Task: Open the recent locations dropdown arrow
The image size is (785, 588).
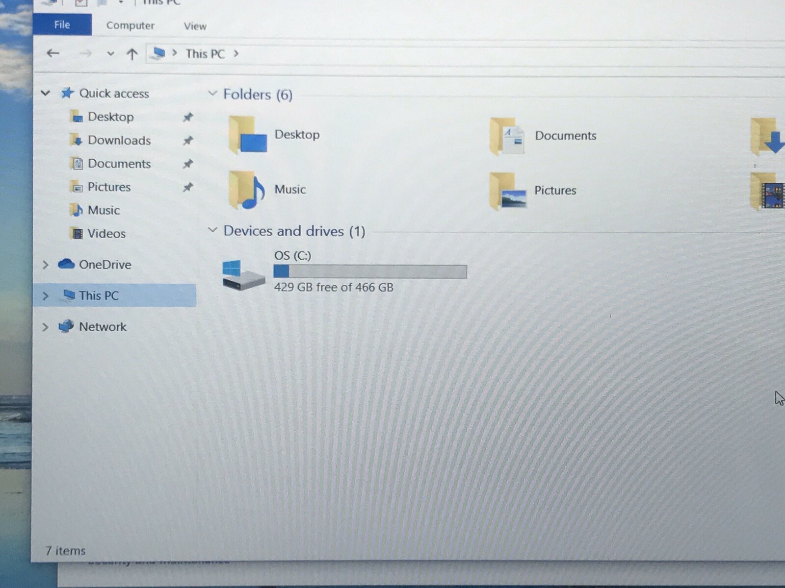Action: (110, 54)
